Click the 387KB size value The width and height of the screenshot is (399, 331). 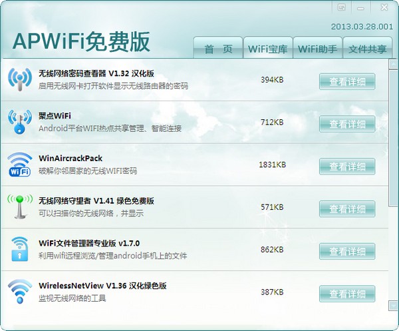[272, 292]
